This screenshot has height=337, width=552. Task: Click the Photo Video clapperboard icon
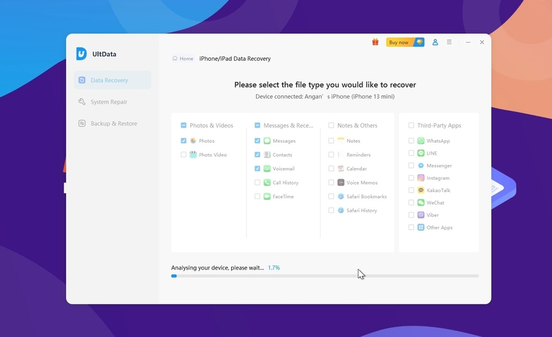[193, 154]
